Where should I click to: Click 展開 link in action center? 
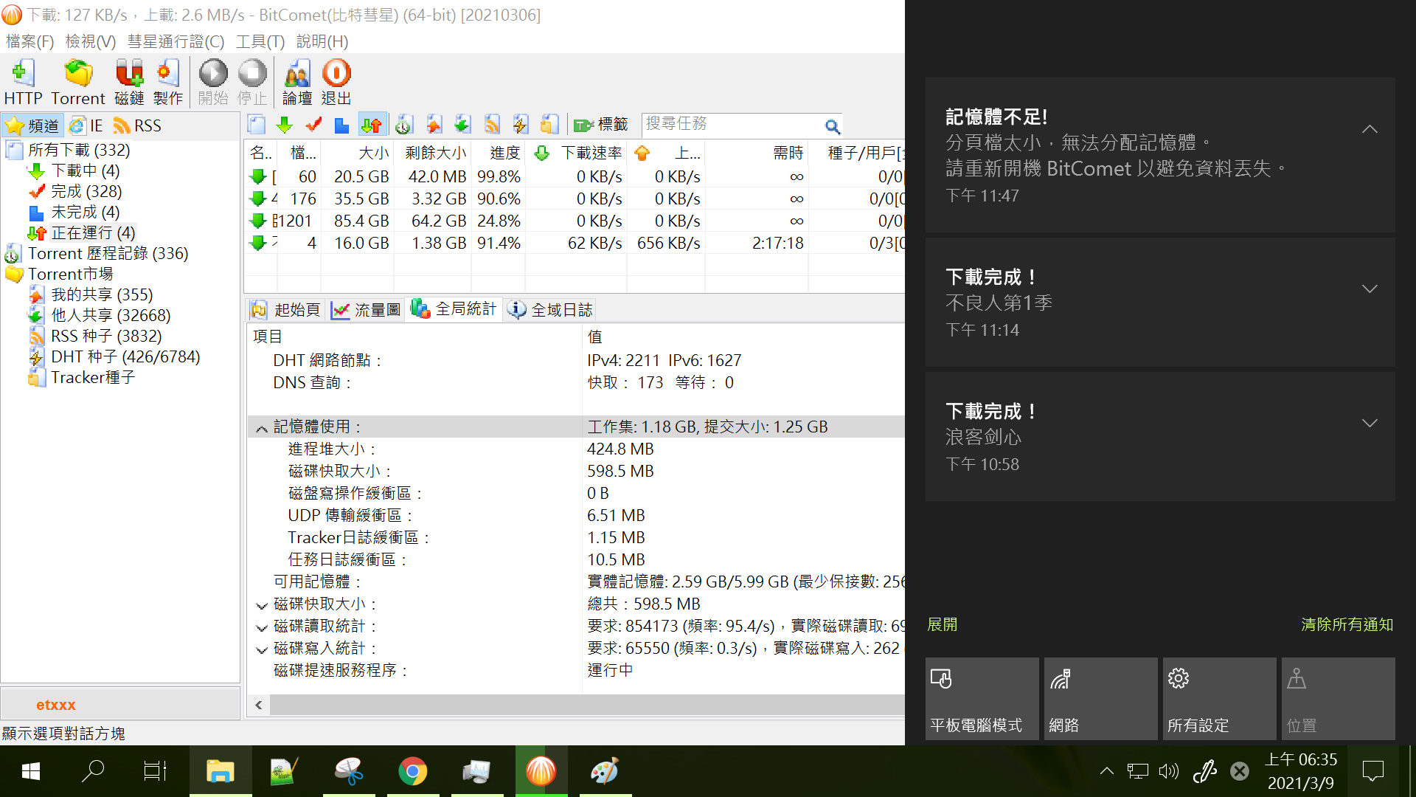tap(942, 624)
